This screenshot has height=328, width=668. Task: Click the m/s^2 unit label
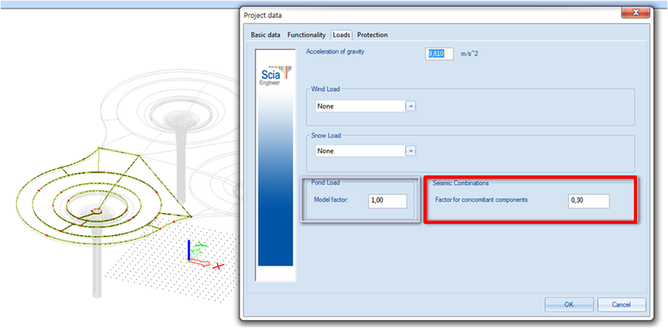pos(470,55)
